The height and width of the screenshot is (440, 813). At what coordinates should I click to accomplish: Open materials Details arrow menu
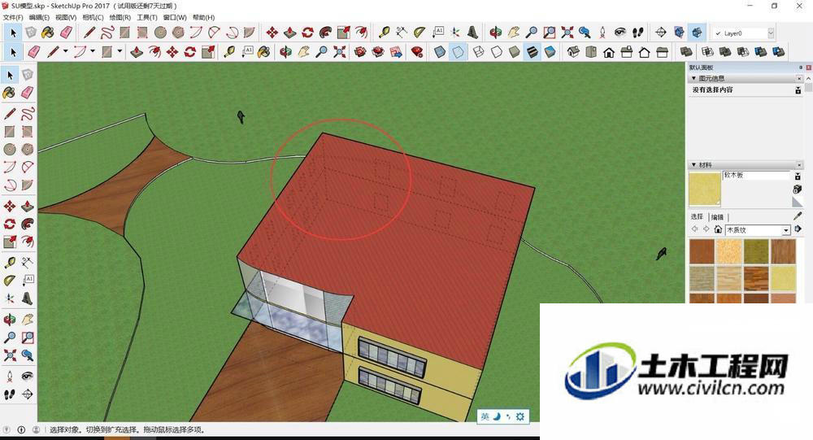(798, 229)
